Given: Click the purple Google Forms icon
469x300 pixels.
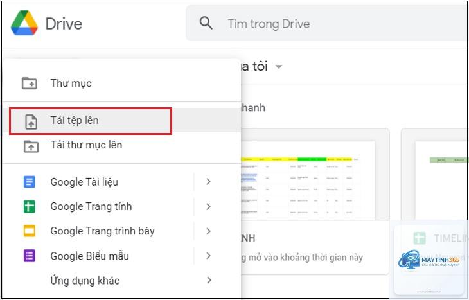Looking at the screenshot, I should (x=30, y=256).
